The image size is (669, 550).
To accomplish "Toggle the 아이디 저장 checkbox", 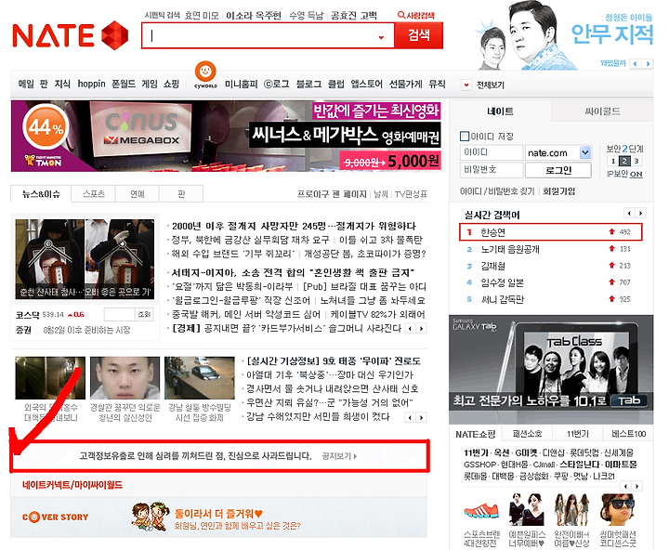I will (x=465, y=137).
